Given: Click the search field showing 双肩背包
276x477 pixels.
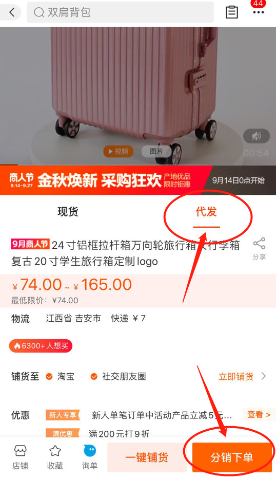Looking at the screenshot, I should click(120, 12).
